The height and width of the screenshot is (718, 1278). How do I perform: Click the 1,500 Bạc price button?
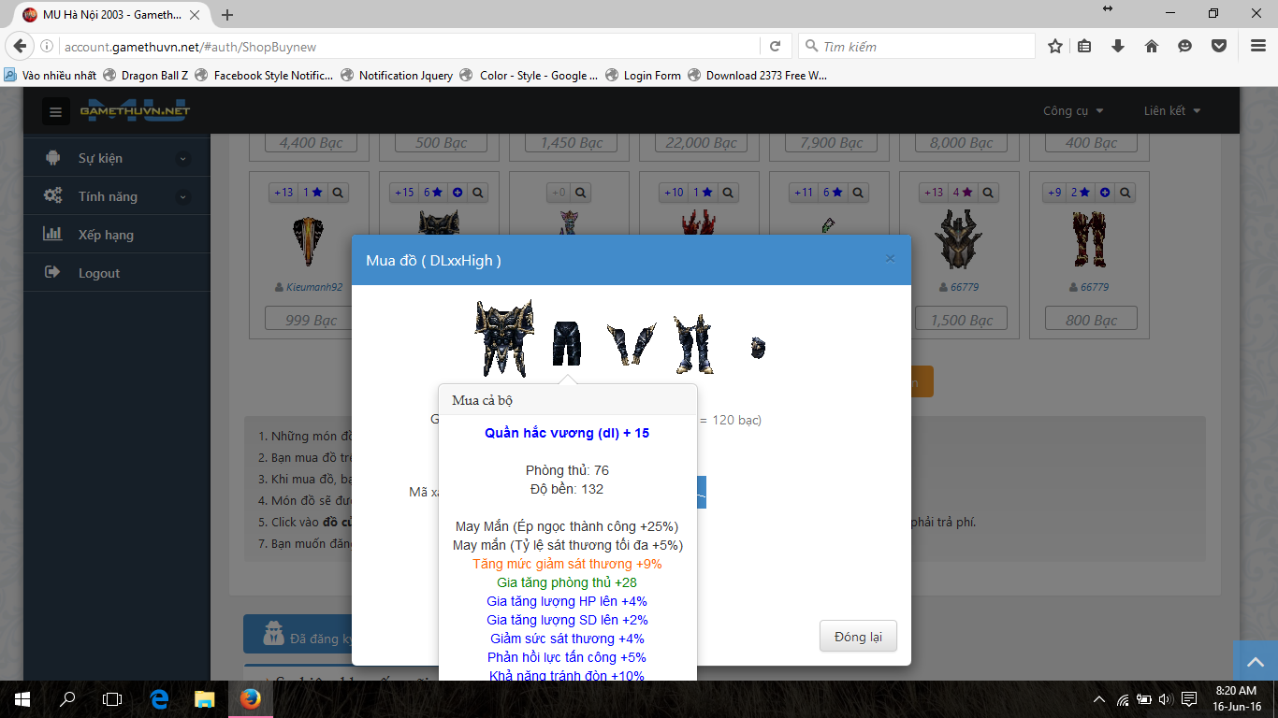(961, 320)
